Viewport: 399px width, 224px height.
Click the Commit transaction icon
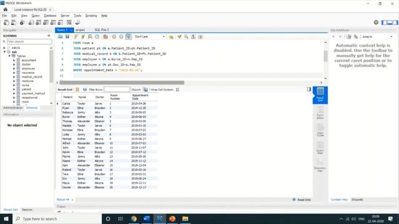pyautogui.click(x=114, y=37)
